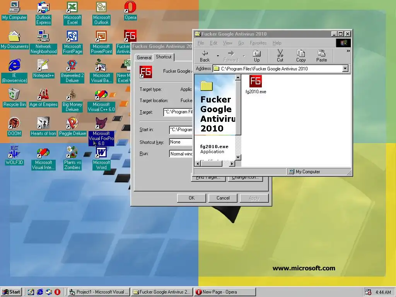This screenshot has height=297, width=396.
Task: Click Cut toolbar button
Action: point(280,56)
